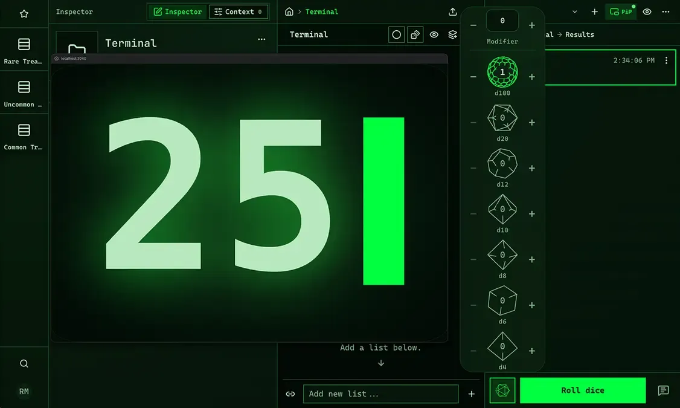680x408 pixels.
Task: Add one d12 die
Action: coord(531,168)
